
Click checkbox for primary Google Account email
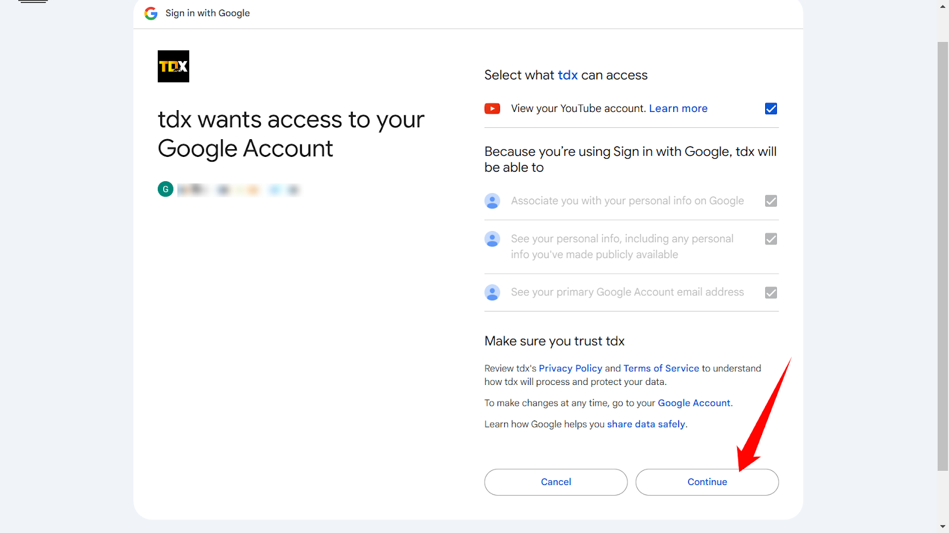(771, 293)
